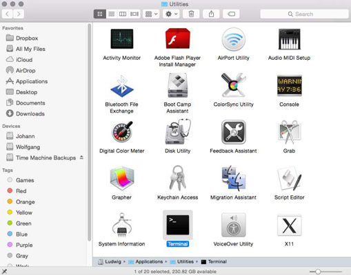Click Ludwig in the path bar
Viewport: 351px width, 275px height.
(110, 262)
